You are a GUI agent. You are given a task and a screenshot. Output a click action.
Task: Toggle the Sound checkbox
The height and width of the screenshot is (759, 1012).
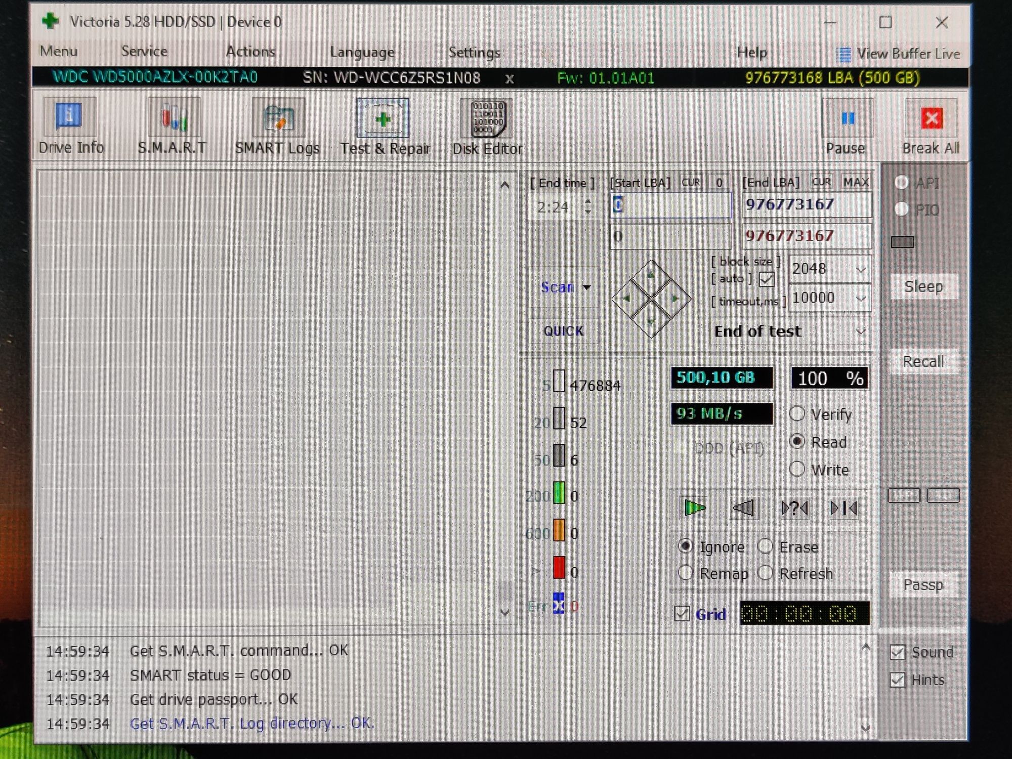coord(898,652)
